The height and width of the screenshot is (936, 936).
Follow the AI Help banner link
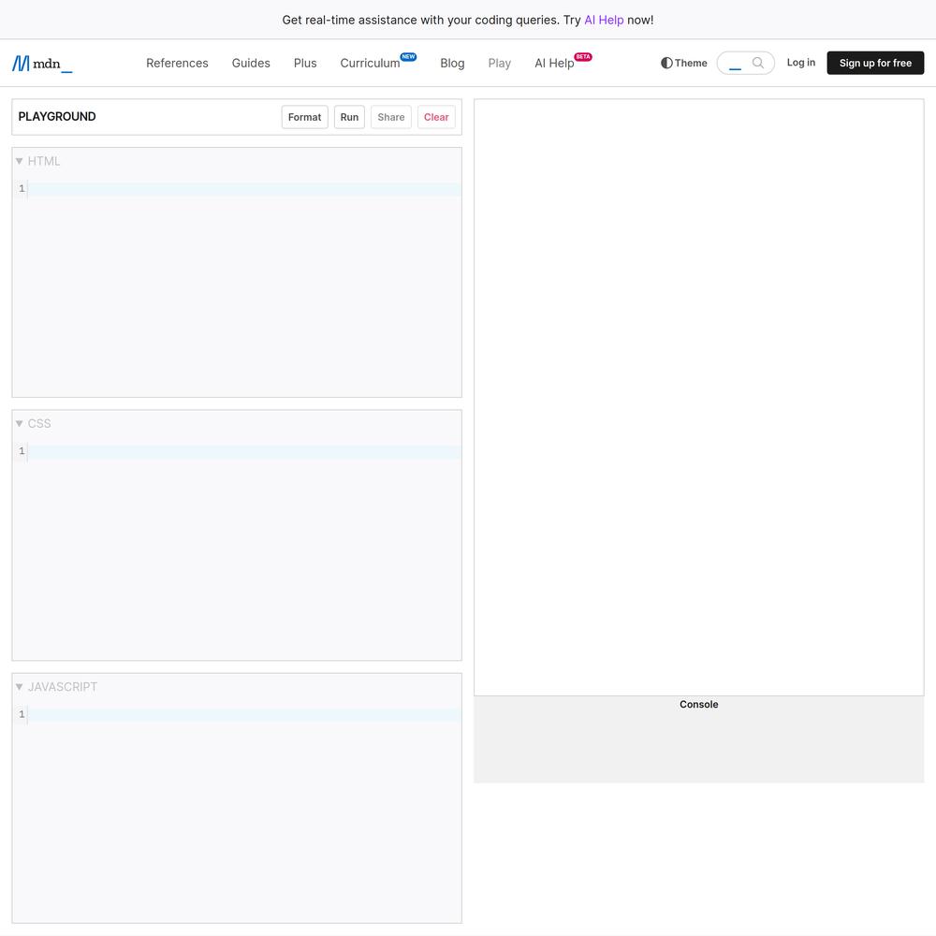[604, 20]
